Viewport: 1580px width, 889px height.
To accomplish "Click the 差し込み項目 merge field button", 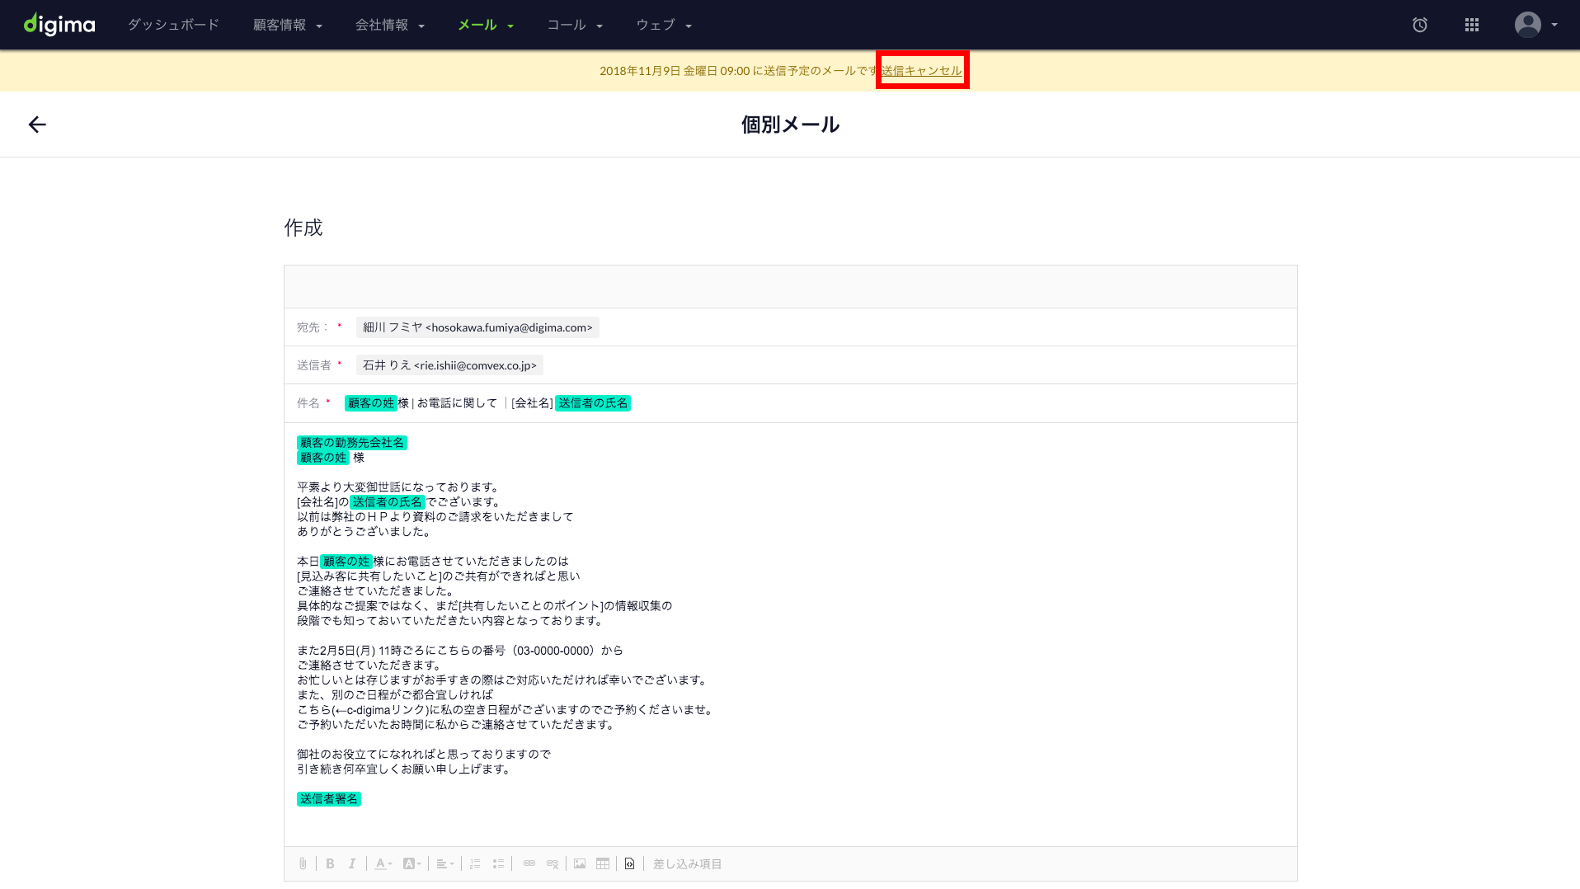I will click(688, 863).
